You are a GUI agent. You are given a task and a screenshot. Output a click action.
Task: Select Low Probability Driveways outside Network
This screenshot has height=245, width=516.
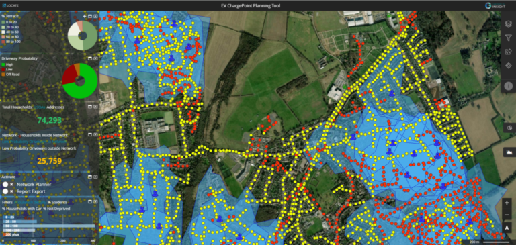tap(39, 148)
